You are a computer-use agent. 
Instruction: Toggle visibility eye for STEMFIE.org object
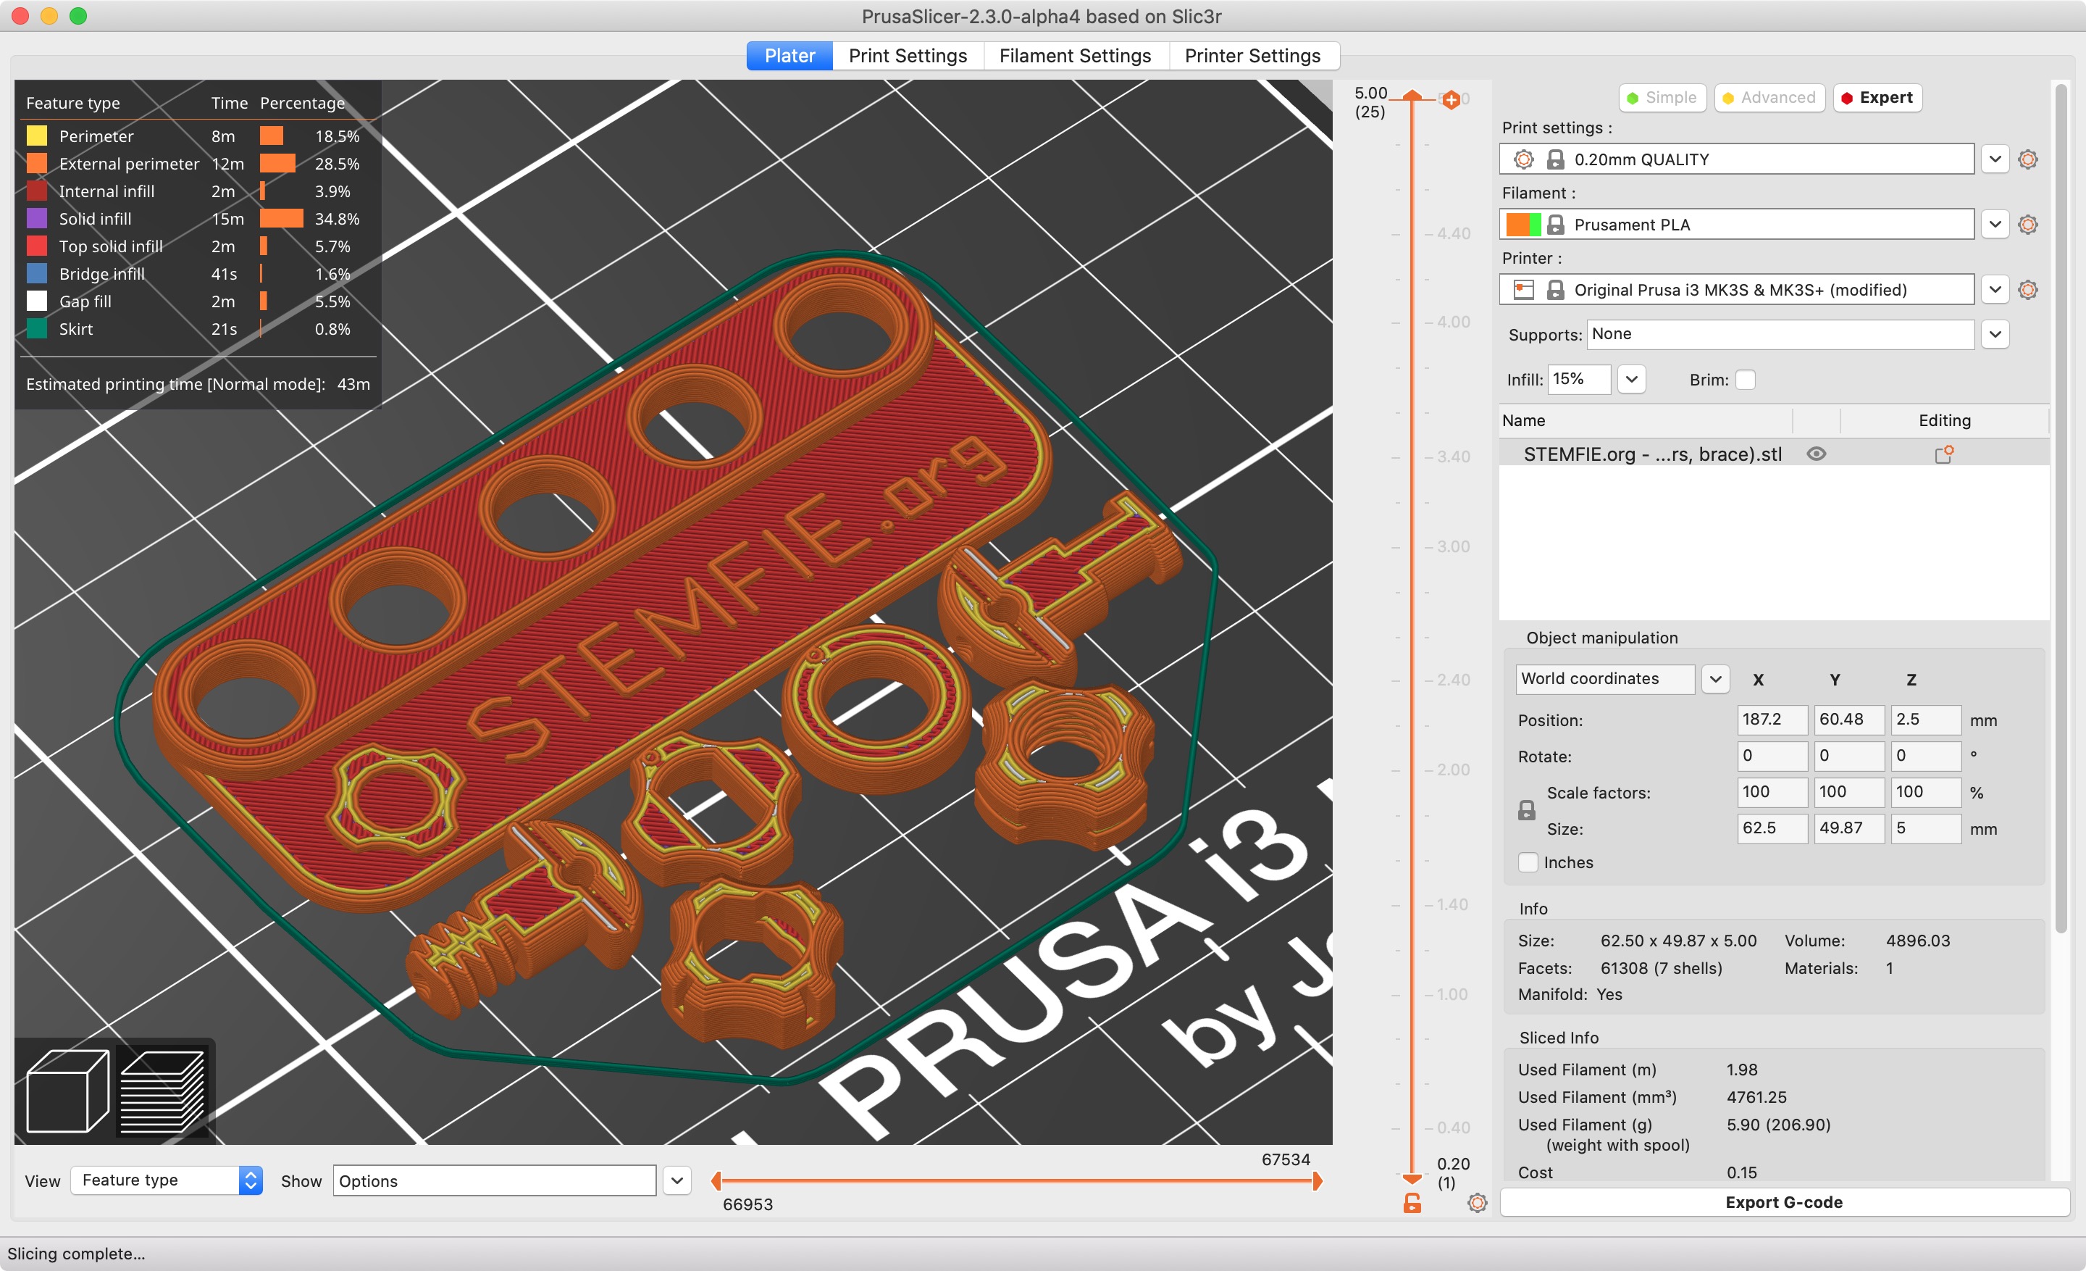click(1816, 454)
